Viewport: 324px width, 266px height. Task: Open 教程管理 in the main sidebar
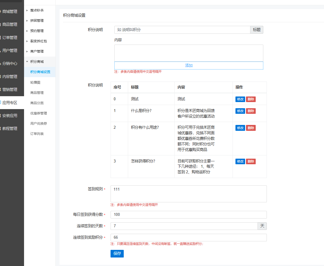coord(10,128)
